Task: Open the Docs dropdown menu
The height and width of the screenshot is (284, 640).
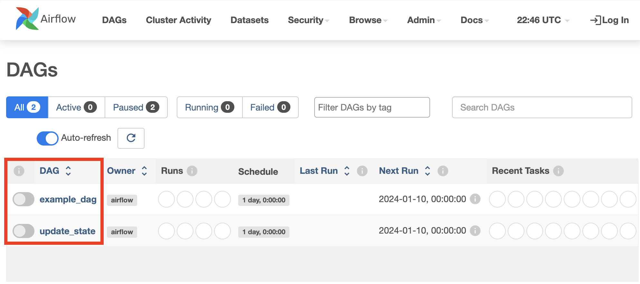Action: [x=475, y=20]
